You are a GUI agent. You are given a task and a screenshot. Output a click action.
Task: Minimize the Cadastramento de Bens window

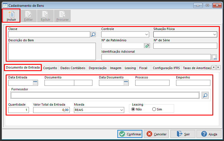[198, 6]
